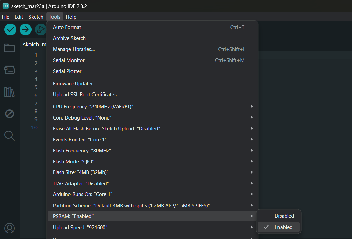Expand the Partition Scheme submenu

152,205
